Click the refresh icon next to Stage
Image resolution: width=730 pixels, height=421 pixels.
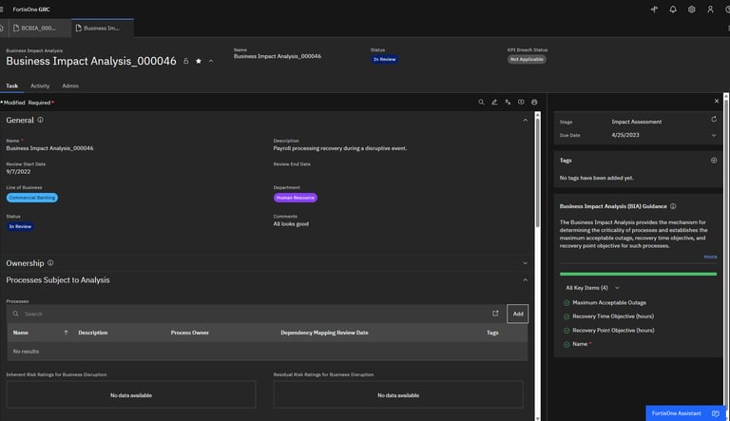click(x=714, y=119)
